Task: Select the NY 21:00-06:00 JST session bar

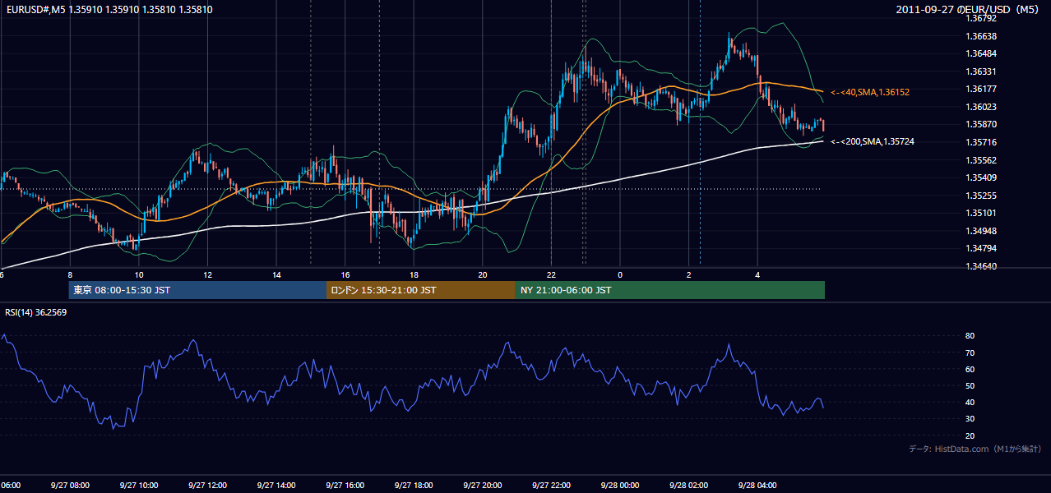Action: [x=670, y=290]
